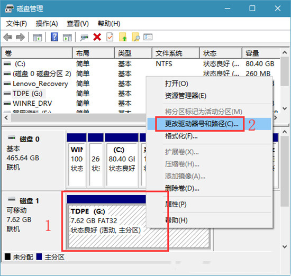Image resolution: width=291 pixels, height=276 pixels.
Task: Click volume list scroll-down arrow
Action: click(x=285, y=108)
